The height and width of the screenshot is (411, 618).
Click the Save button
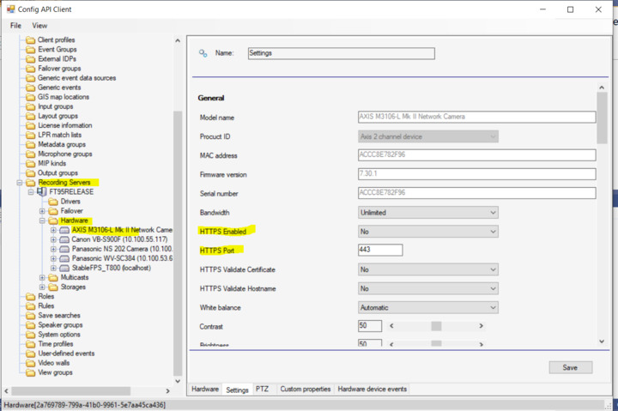pyautogui.click(x=570, y=367)
